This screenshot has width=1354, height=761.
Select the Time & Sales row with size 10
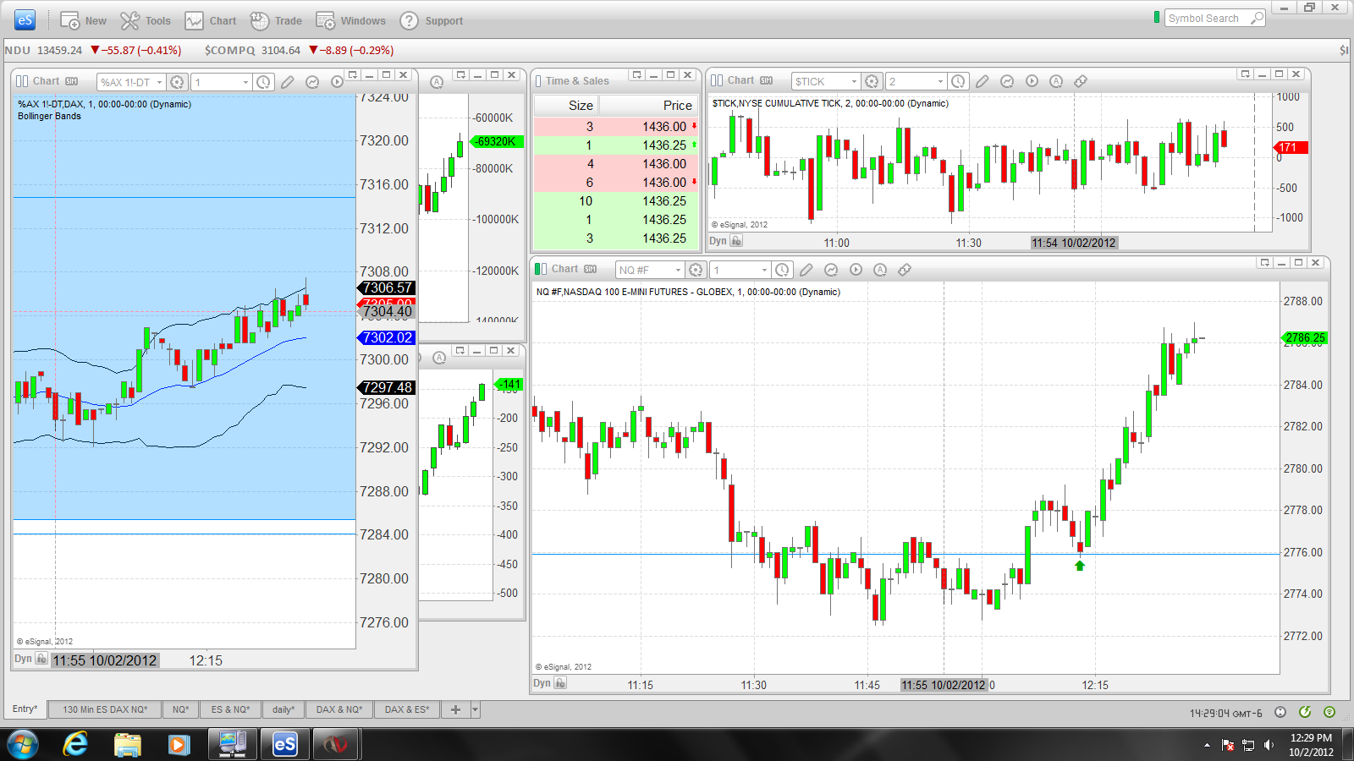tap(616, 201)
